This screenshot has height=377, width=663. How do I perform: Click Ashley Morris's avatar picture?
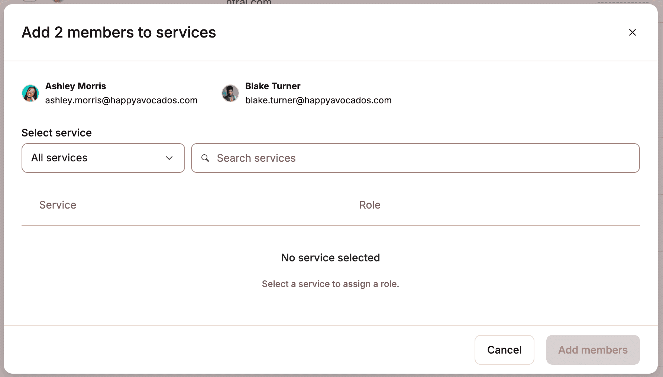(x=30, y=93)
